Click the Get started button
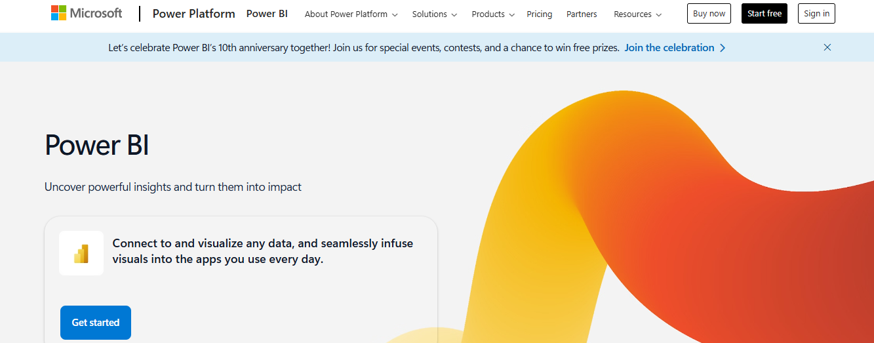Image resolution: width=874 pixels, height=343 pixels. (96, 323)
